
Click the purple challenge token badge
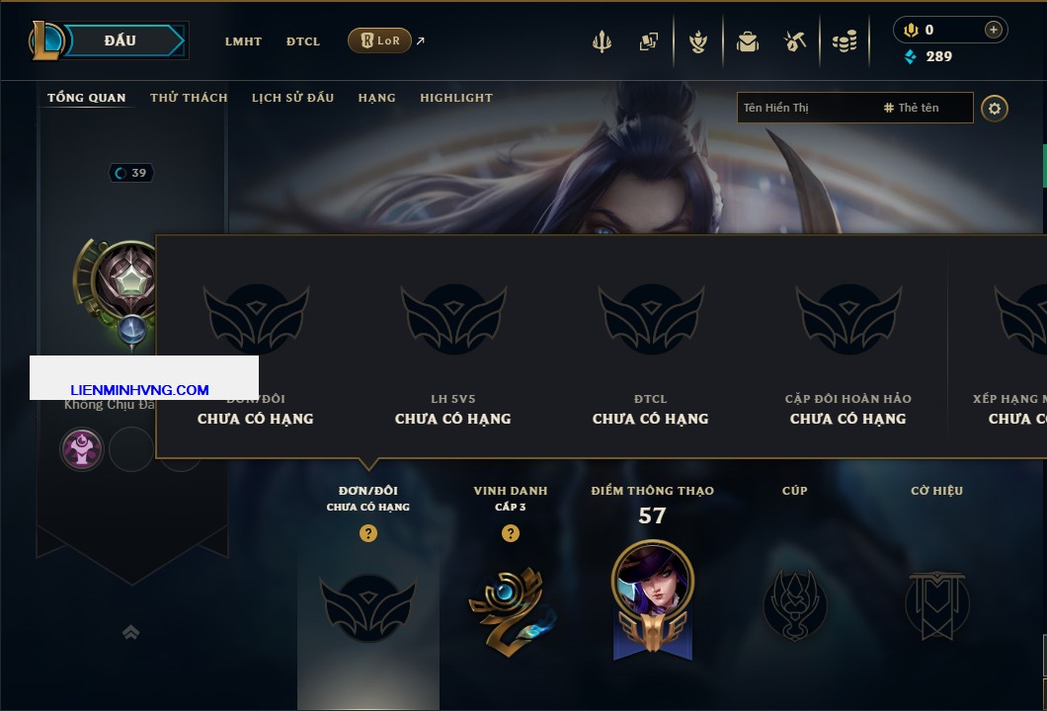tap(81, 449)
